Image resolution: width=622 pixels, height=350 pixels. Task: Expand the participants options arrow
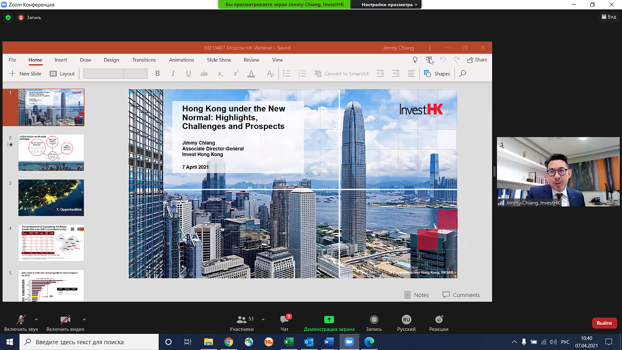[x=263, y=319]
